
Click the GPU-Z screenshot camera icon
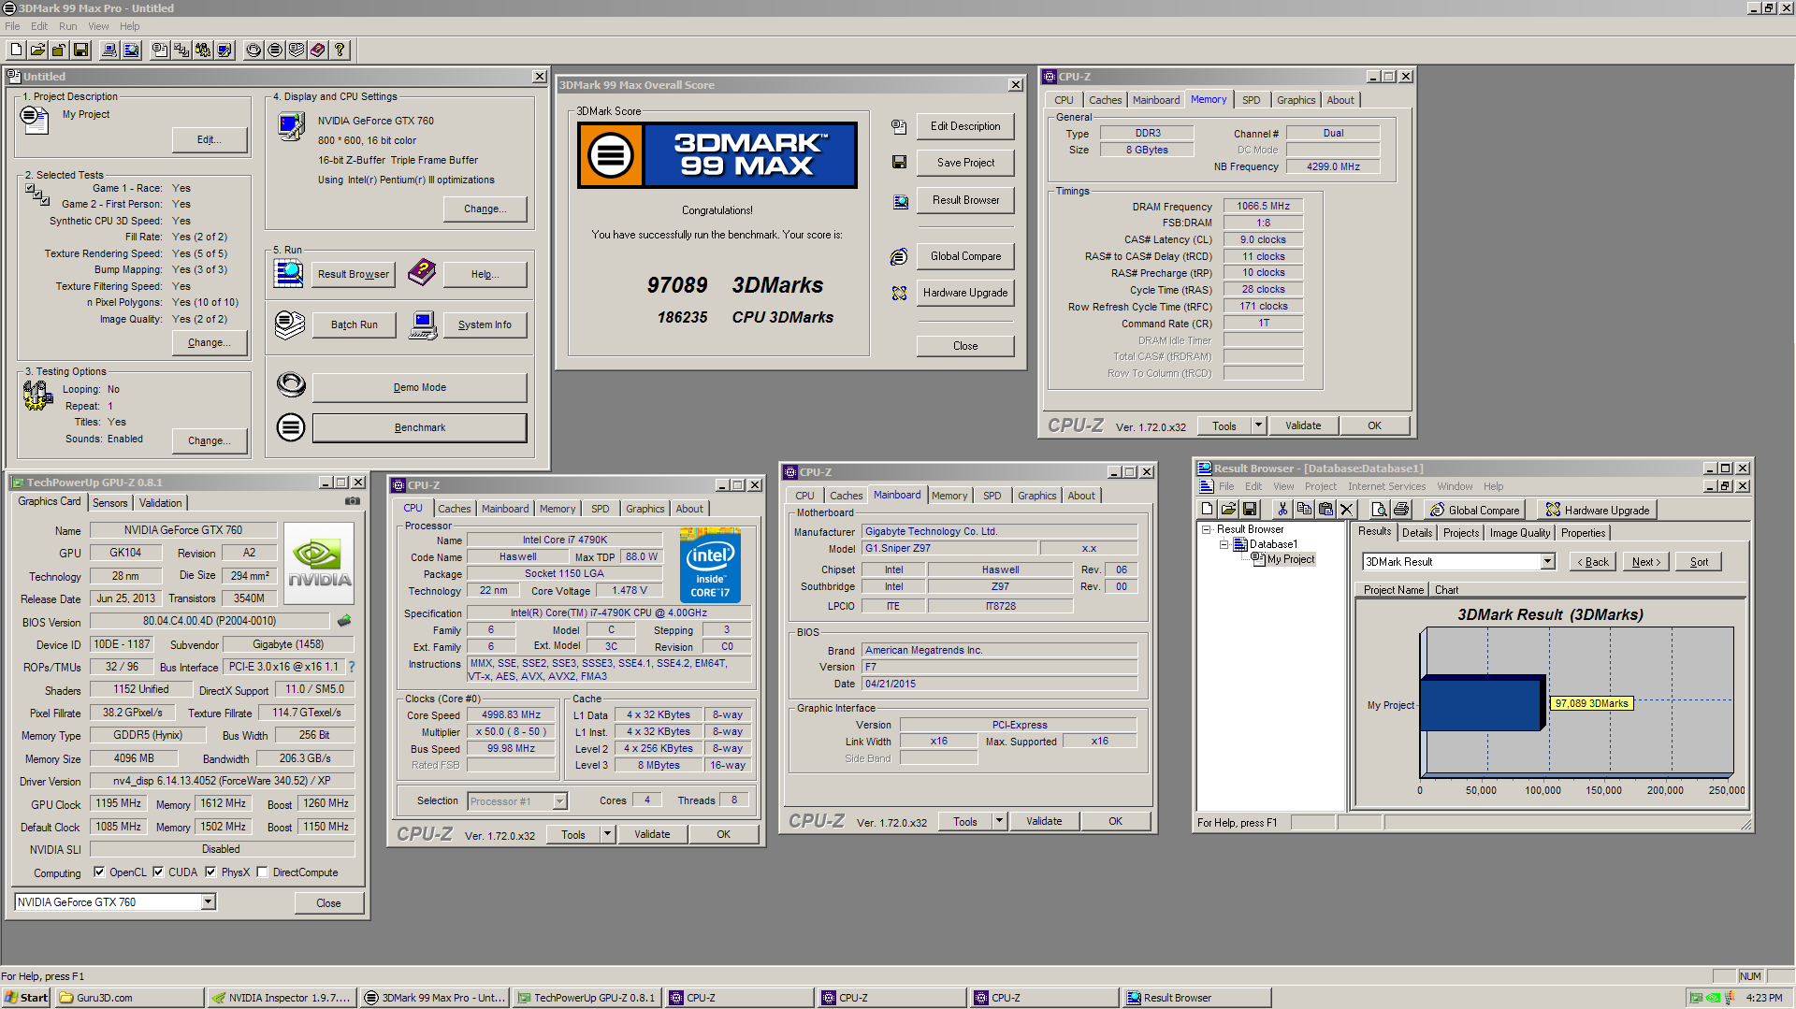pos(353,501)
